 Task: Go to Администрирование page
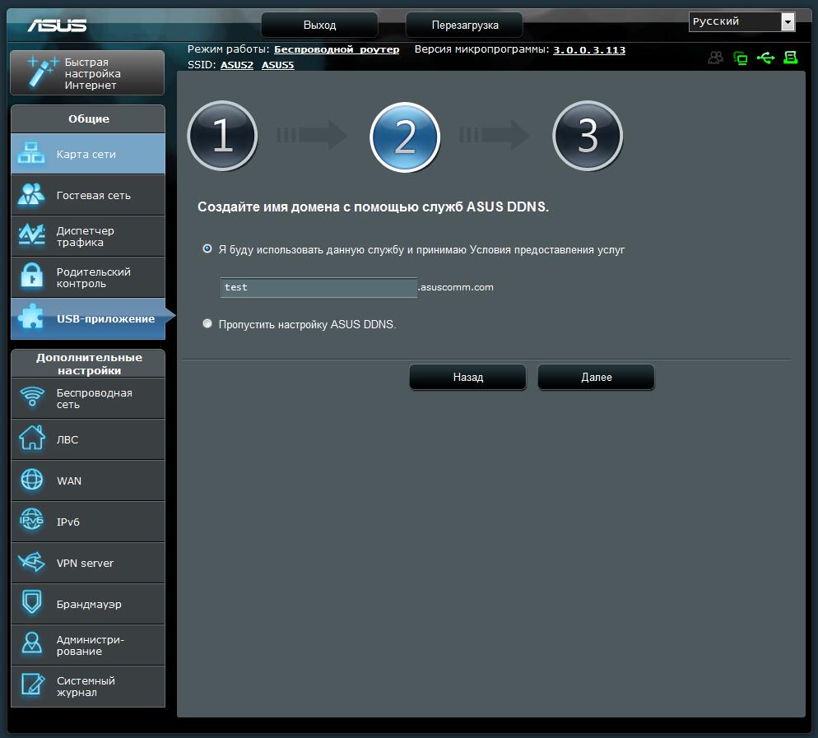click(x=87, y=645)
